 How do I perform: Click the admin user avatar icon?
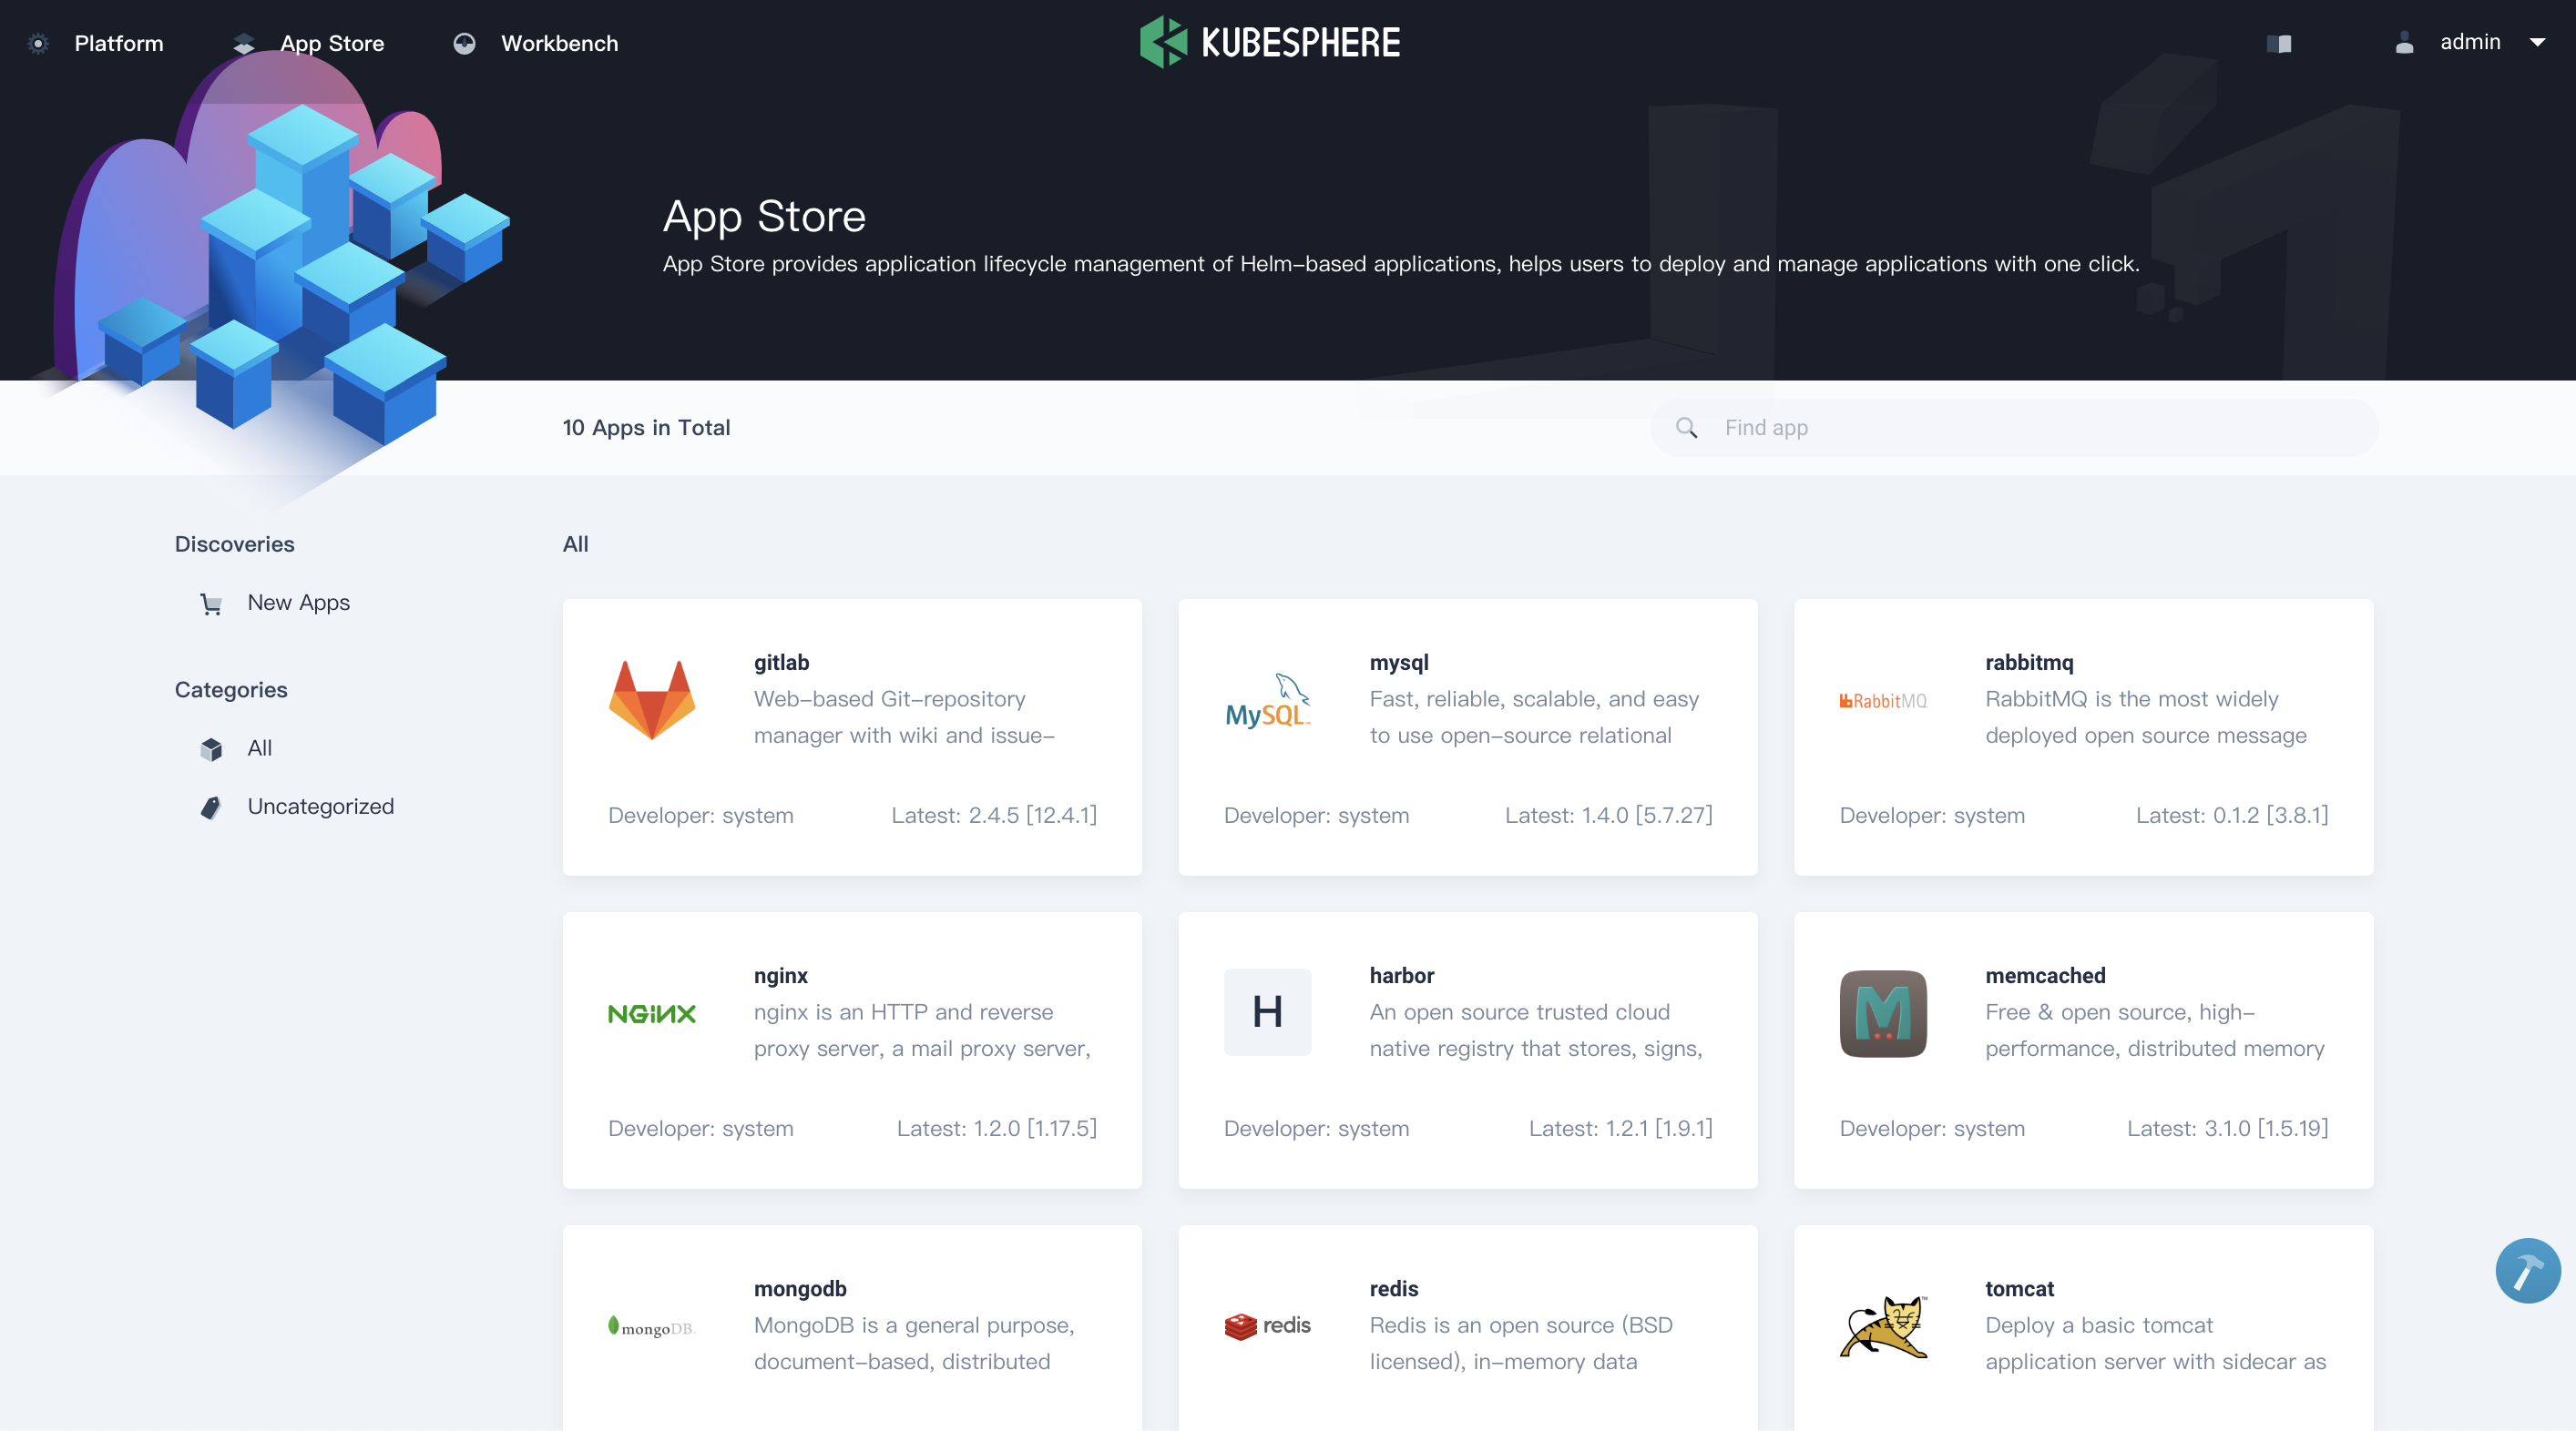tap(2405, 42)
